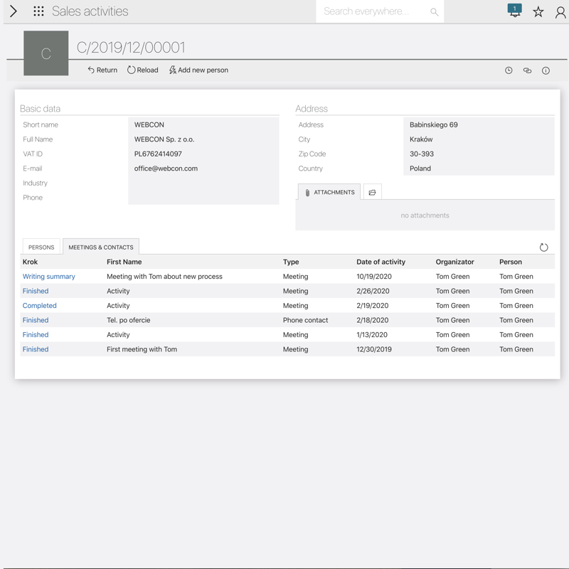Image resolution: width=569 pixels, height=569 pixels.
Task: Open the folder tab next to Attachments
Action: tap(372, 193)
